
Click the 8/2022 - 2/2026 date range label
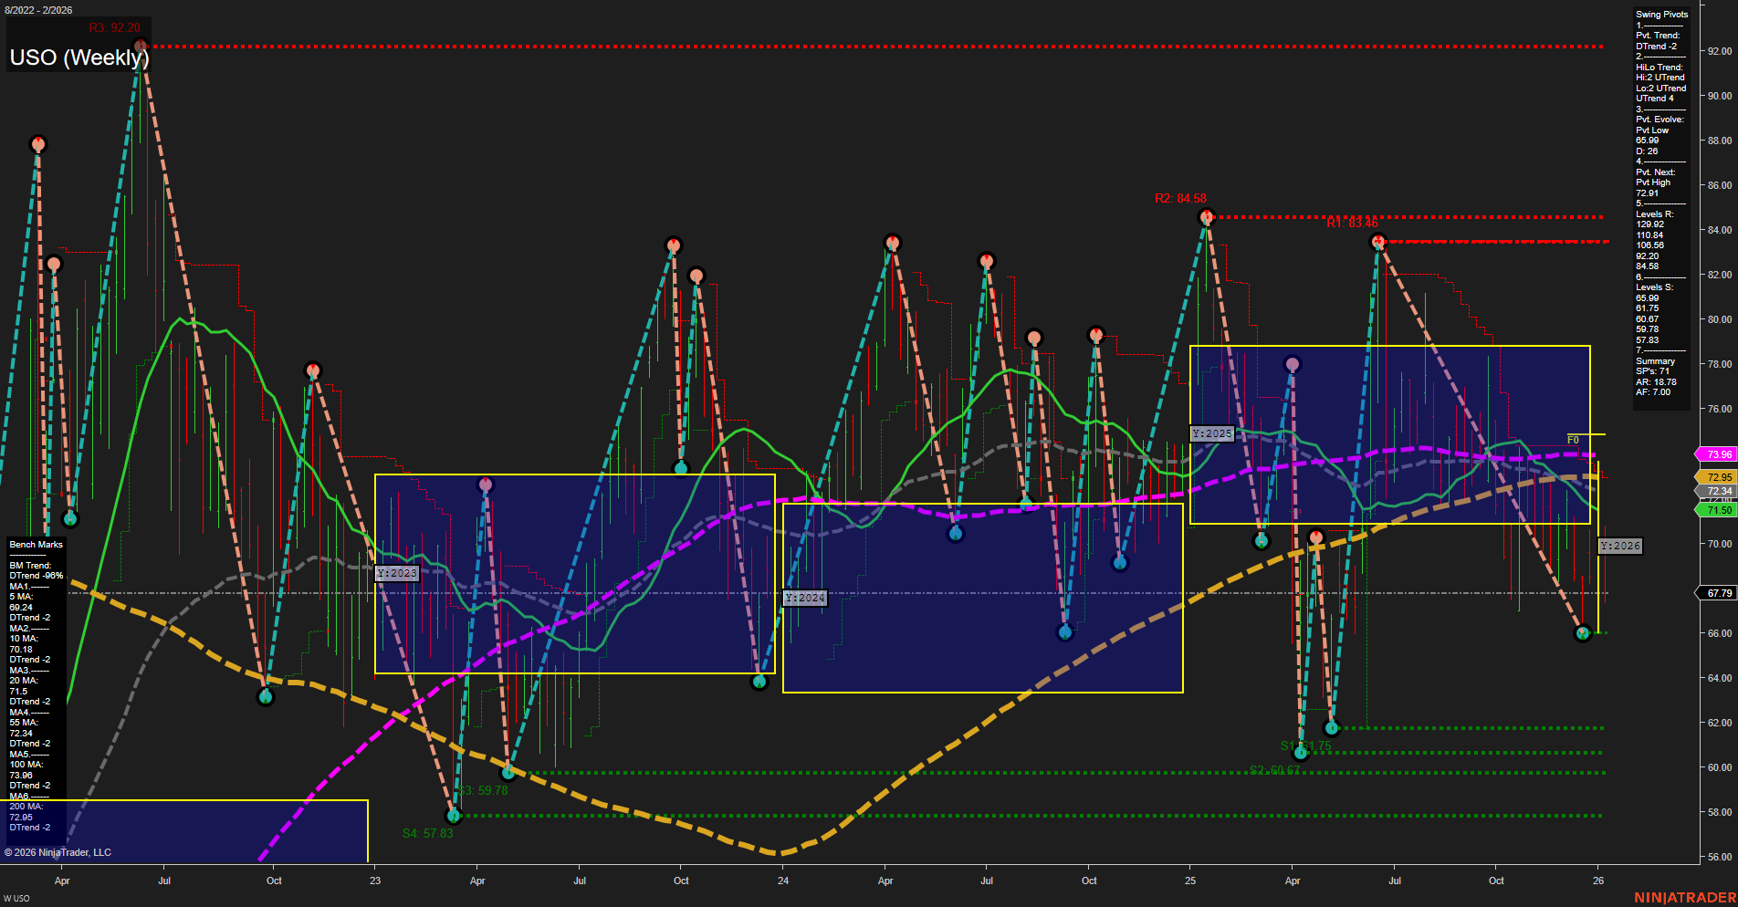pyautogui.click(x=38, y=10)
